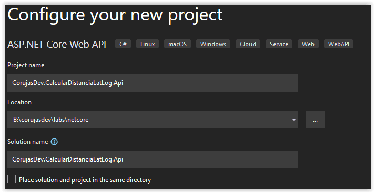
Task: Click the Web tag
Action: (x=308, y=44)
